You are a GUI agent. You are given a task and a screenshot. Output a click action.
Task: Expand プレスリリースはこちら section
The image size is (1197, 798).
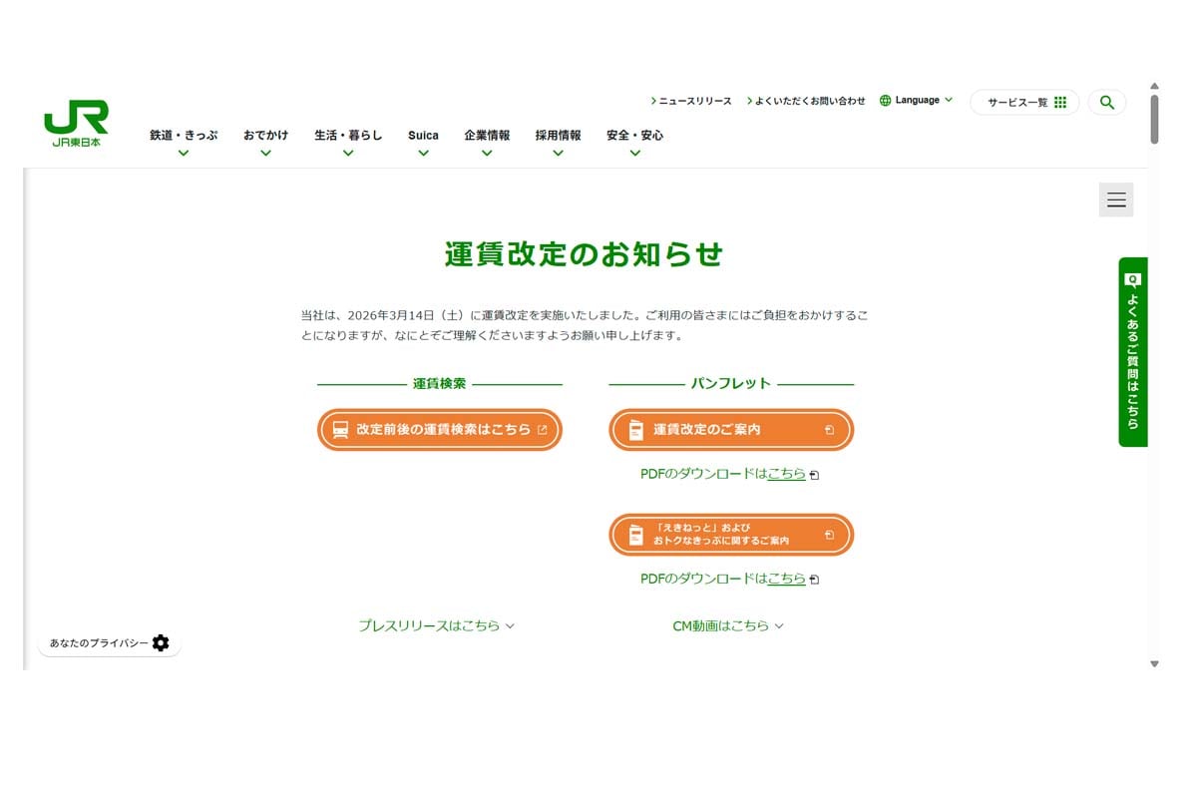point(437,625)
